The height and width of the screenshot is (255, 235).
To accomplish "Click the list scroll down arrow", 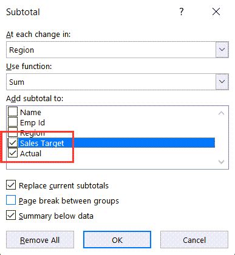I will coord(222,162).
